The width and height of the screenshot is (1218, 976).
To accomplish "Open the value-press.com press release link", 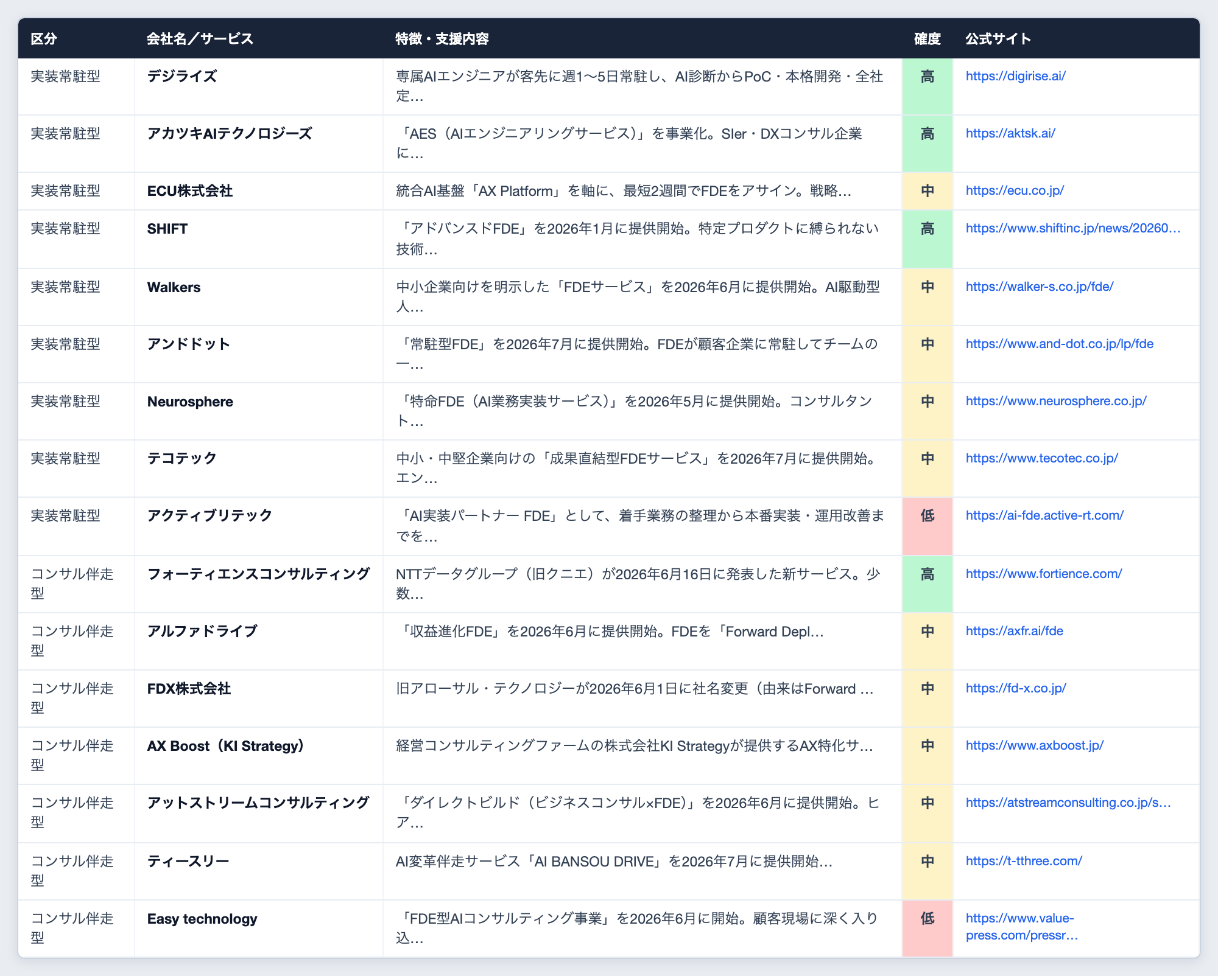I will 1022,927.
